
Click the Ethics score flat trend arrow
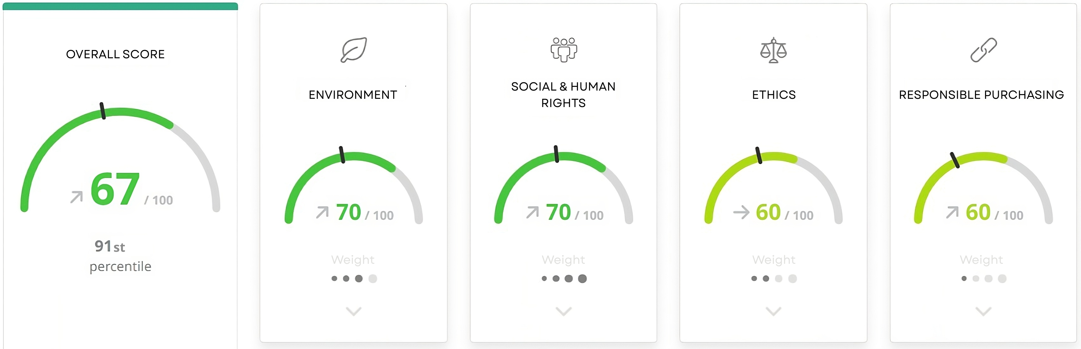[x=741, y=212]
